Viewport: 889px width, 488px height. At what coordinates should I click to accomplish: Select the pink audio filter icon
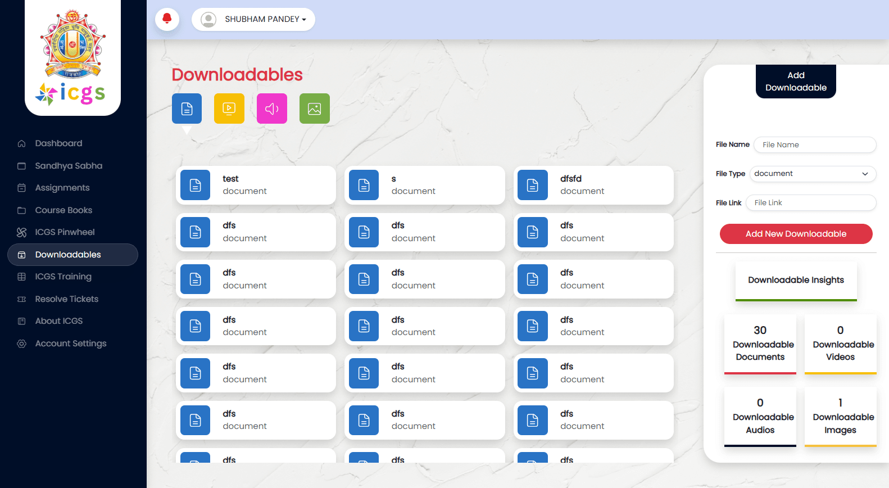point(272,109)
